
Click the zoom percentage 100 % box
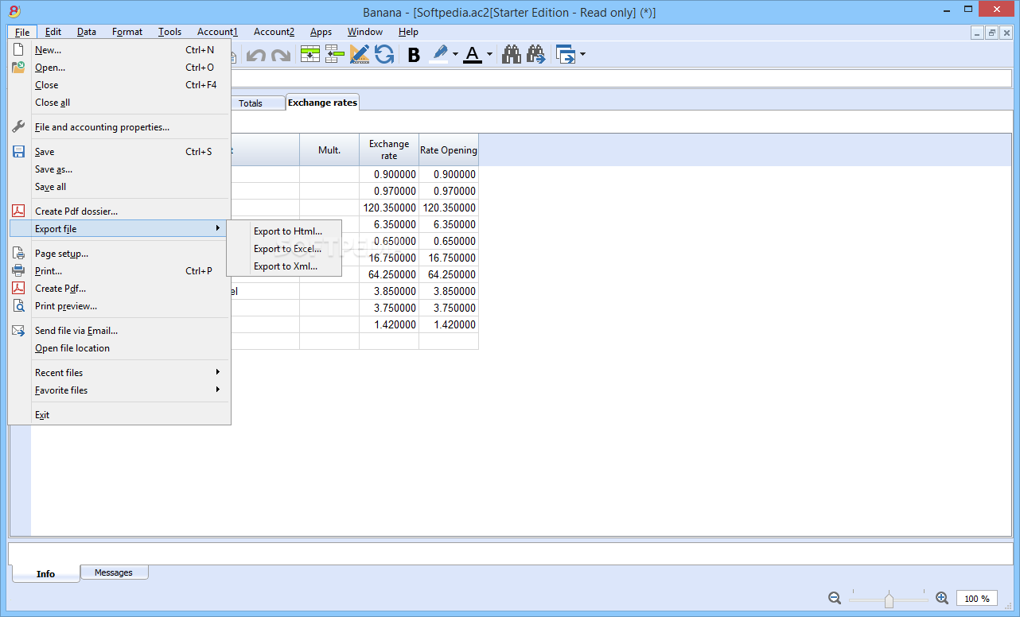tap(977, 599)
